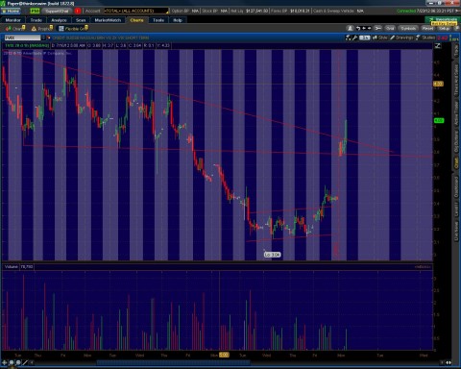The image size is (461, 369).
Task: Click the scroll-to-right arrows icon at bottom-right
Action: pos(449,362)
